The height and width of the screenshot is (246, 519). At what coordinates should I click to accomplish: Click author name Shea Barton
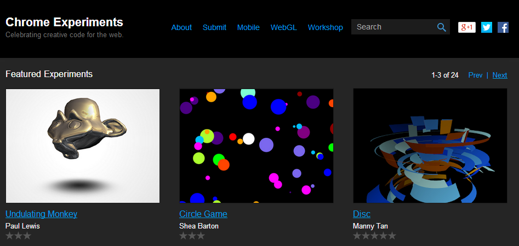[199, 226]
